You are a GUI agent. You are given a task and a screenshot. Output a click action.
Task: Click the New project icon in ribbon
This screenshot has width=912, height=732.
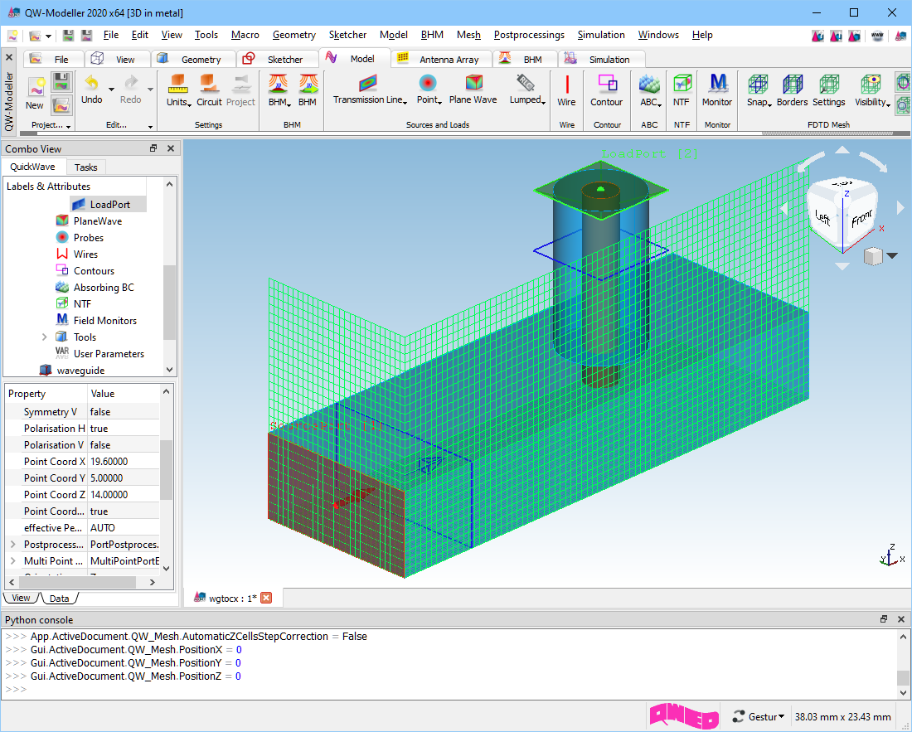point(36,88)
